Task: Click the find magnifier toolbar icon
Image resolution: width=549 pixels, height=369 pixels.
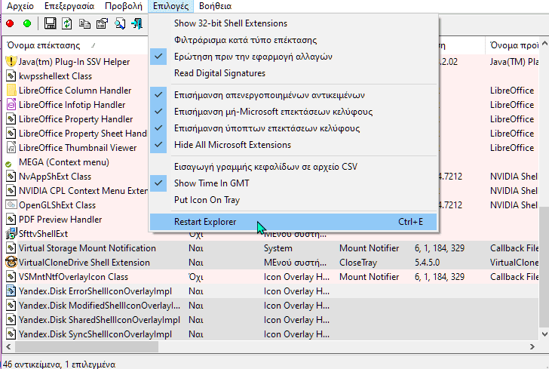Action: 120,23
